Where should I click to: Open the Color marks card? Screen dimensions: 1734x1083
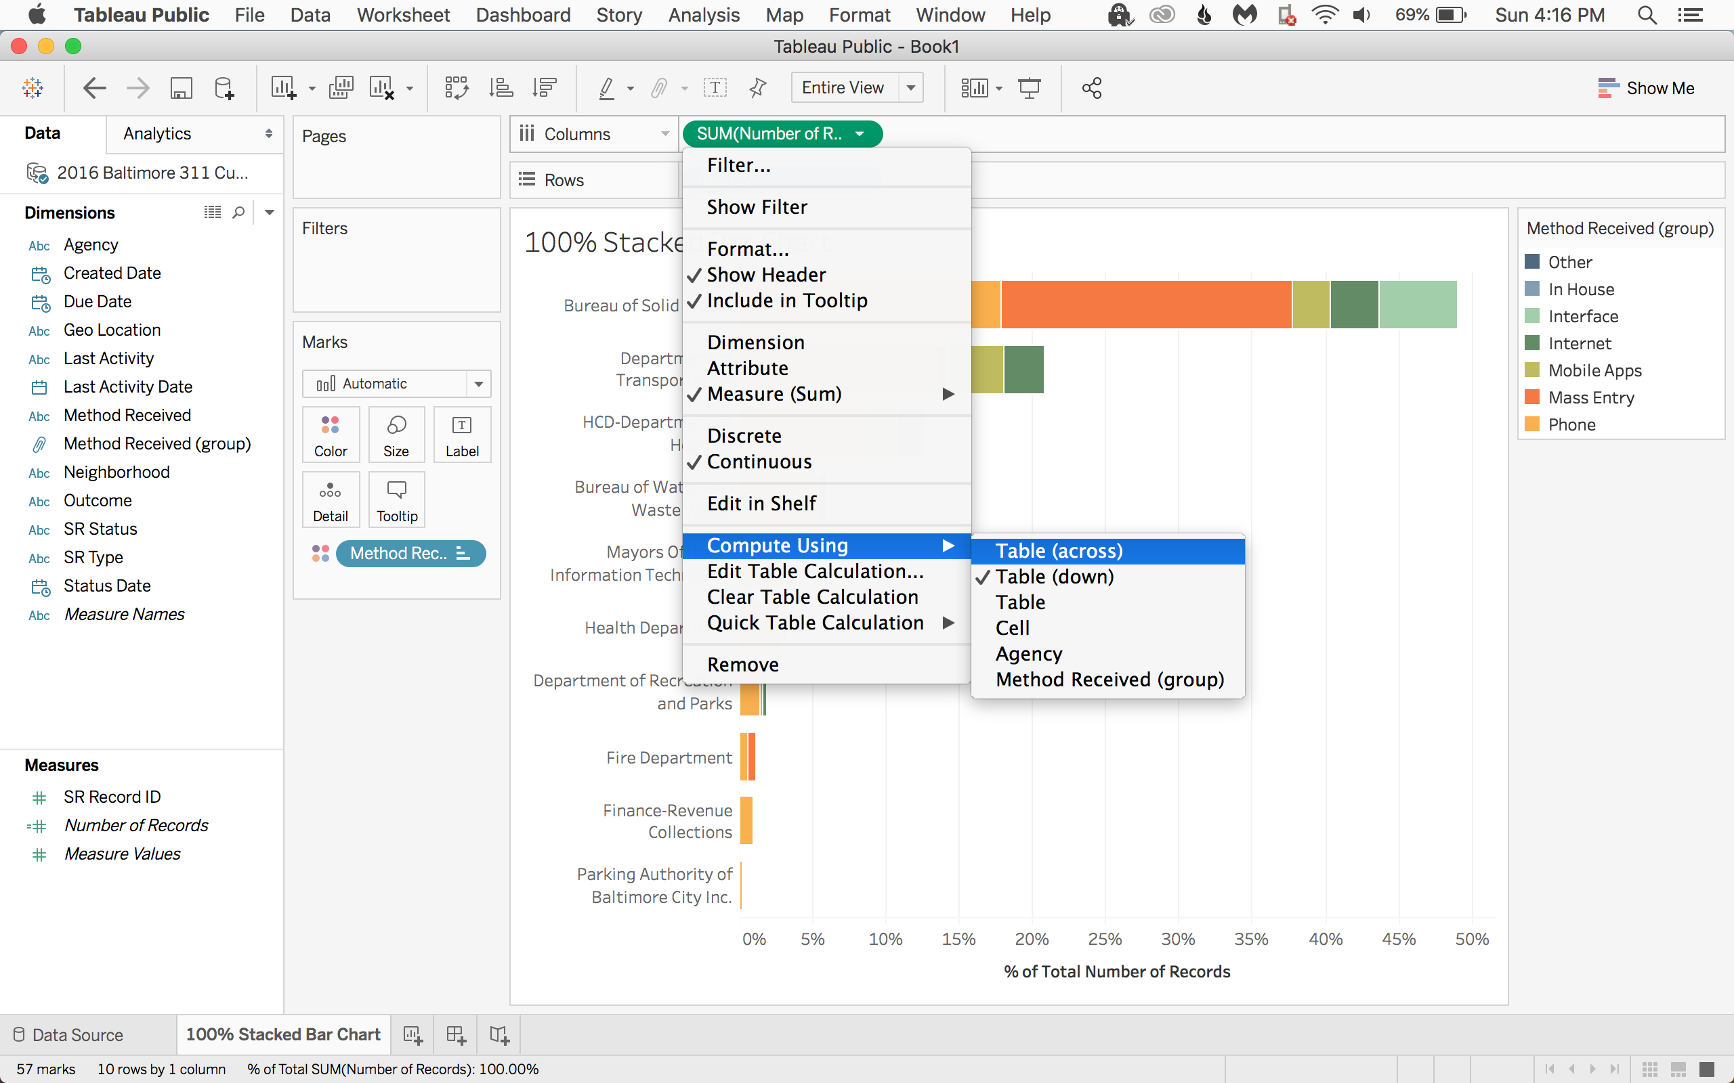coord(331,435)
